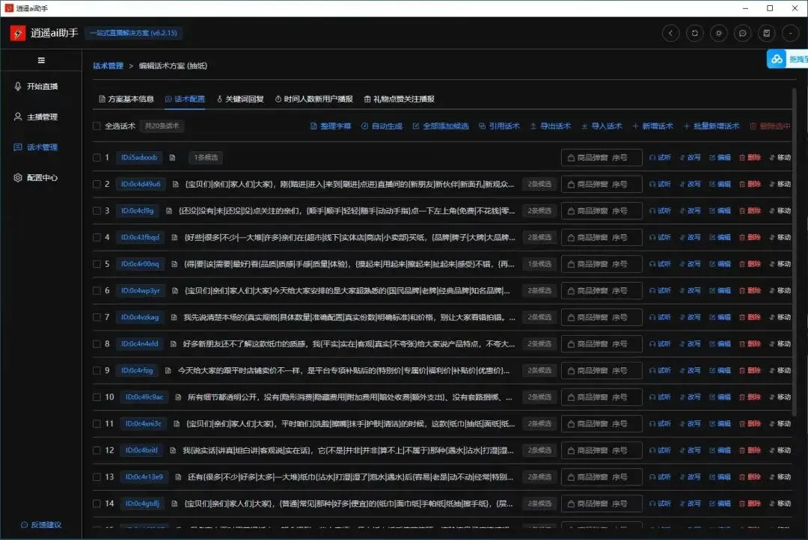The image size is (808, 540).
Task: Click document icon beside ID:0c4cl9g
Action: (169, 211)
